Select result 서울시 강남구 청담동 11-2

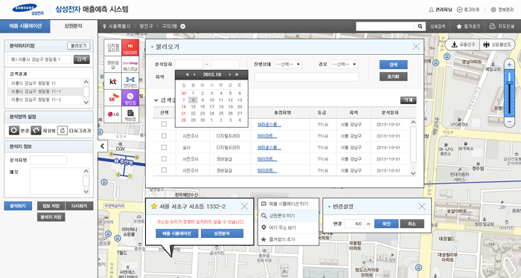coord(45,100)
